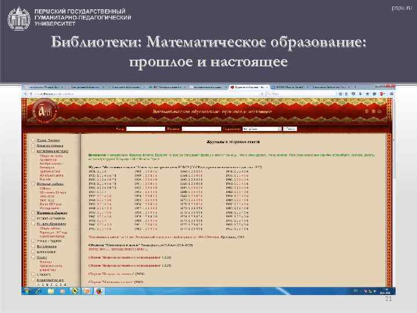This screenshot has width=417, height=313.
Task: Open the 'Ссылки' sidebar link
Action: 42,257
